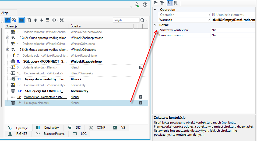Open help via the question mark icon
This screenshot has height=141, width=257.
coord(145,5)
